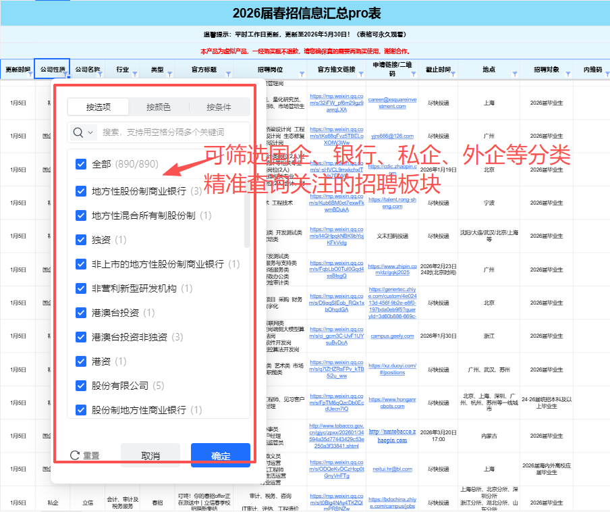Click the magnifier search icon in filter panel

tap(77, 130)
